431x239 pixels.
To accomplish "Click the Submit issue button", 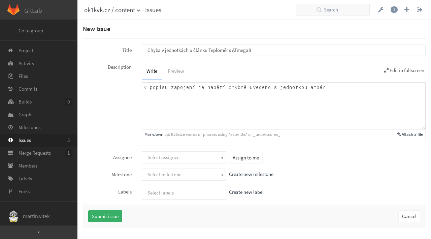I will (x=105, y=216).
